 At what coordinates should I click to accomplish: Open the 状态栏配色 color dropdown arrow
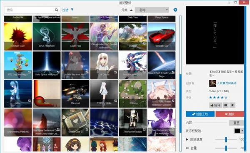[242, 131]
